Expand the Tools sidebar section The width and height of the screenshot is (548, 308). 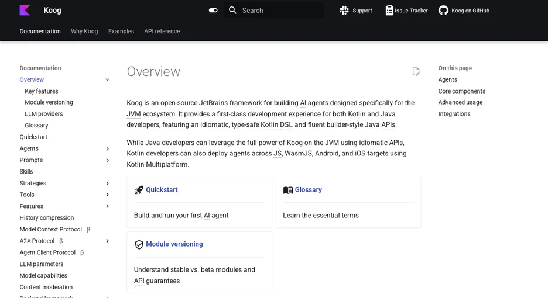click(107, 195)
